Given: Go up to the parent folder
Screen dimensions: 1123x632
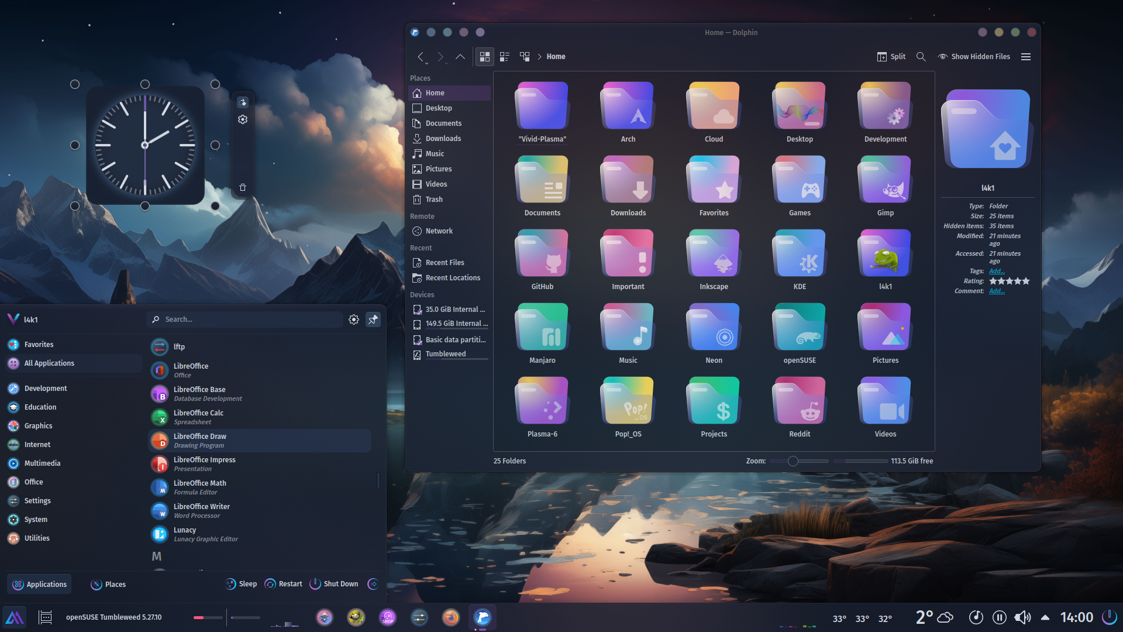Looking at the screenshot, I should click(x=460, y=56).
